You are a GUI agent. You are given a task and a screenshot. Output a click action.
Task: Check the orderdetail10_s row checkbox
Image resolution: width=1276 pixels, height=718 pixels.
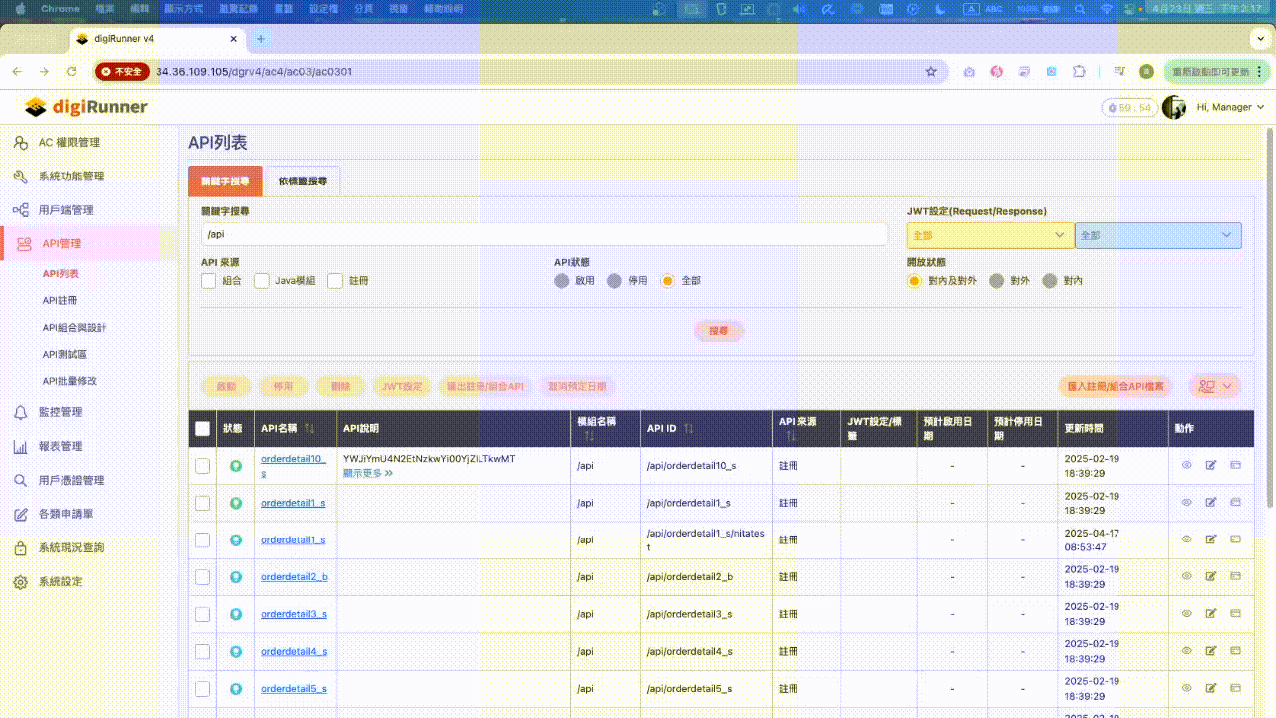(203, 466)
